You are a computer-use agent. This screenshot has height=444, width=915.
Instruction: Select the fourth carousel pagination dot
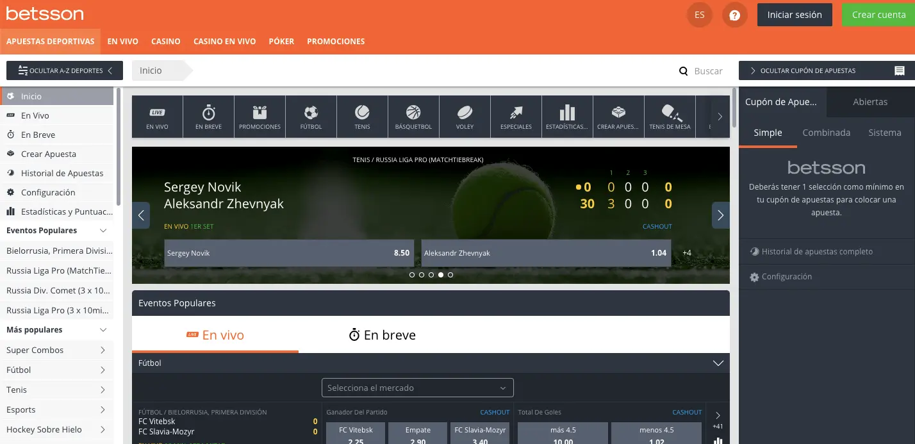[441, 274]
